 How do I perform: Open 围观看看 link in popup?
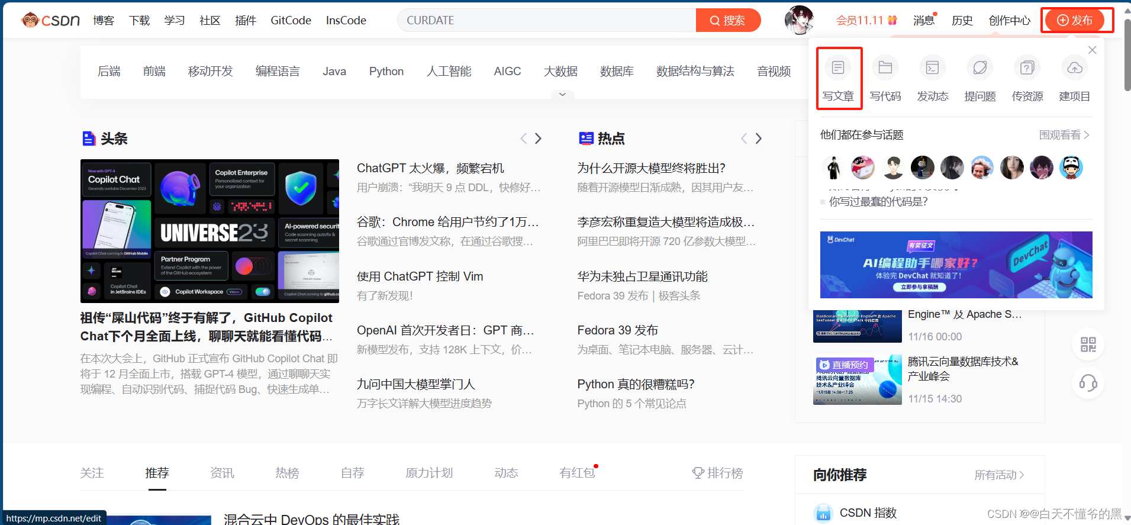(x=1064, y=135)
